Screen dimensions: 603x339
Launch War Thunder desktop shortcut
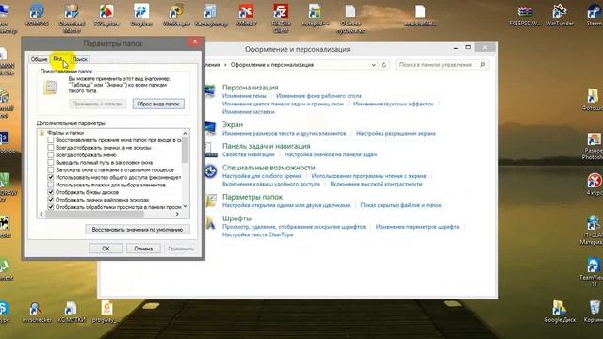click(x=560, y=15)
